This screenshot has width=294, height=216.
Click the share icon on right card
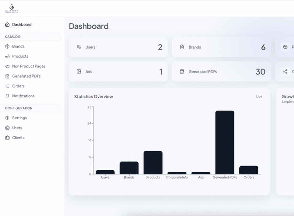[285, 72]
